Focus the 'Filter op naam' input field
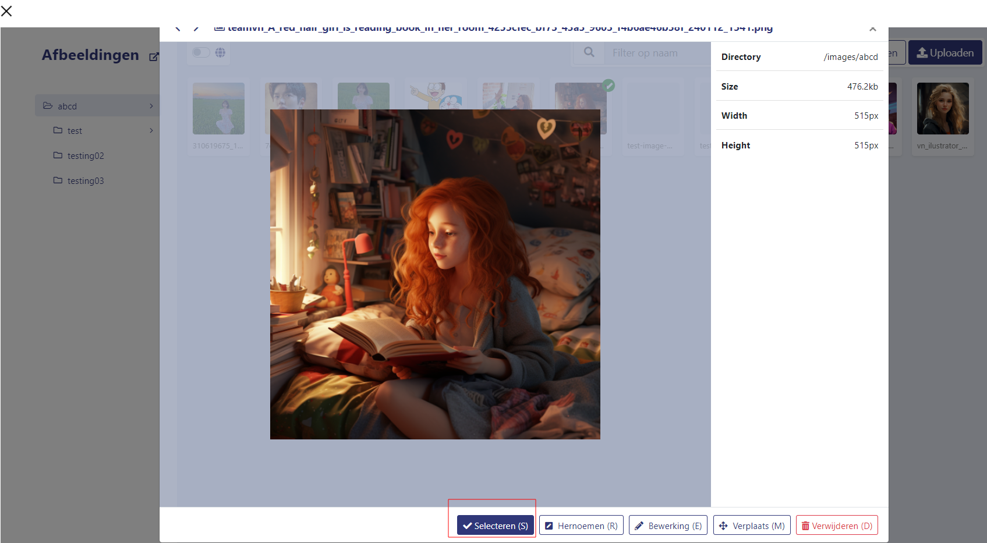The width and height of the screenshot is (987, 543). tap(658, 53)
